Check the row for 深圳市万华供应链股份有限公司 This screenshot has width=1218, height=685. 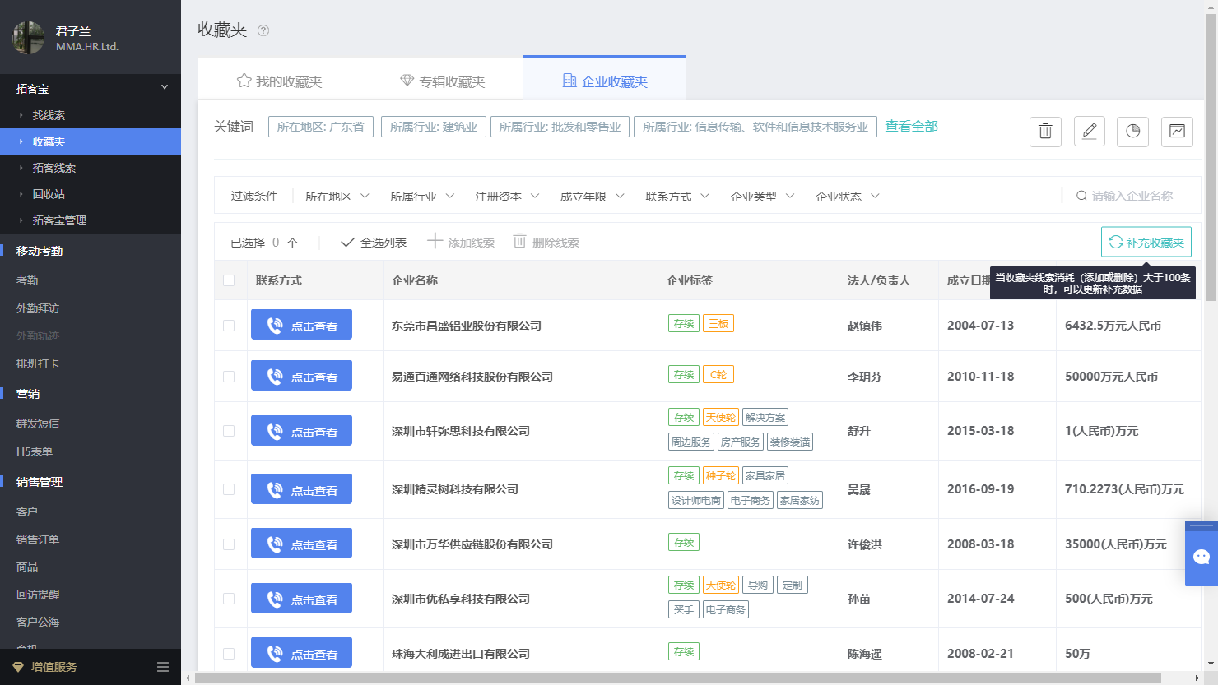(229, 544)
